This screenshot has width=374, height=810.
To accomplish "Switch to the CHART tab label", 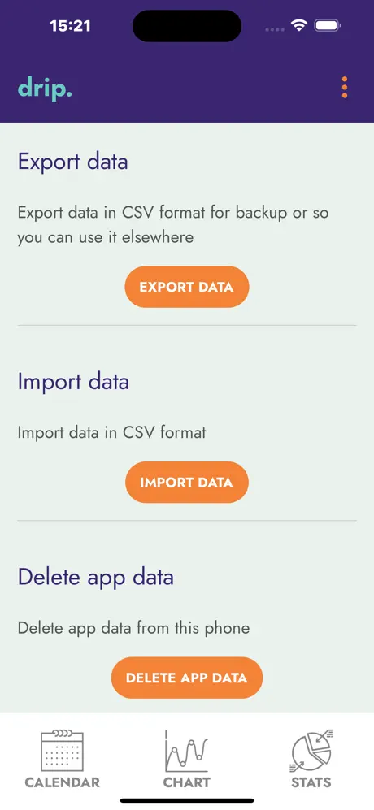I will coord(187,782).
